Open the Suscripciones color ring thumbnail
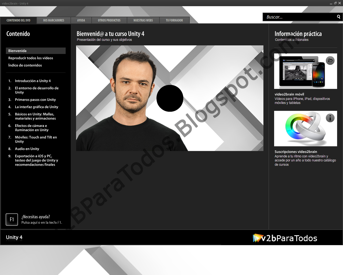The height and width of the screenshot is (275, 343). click(x=305, y=129)
